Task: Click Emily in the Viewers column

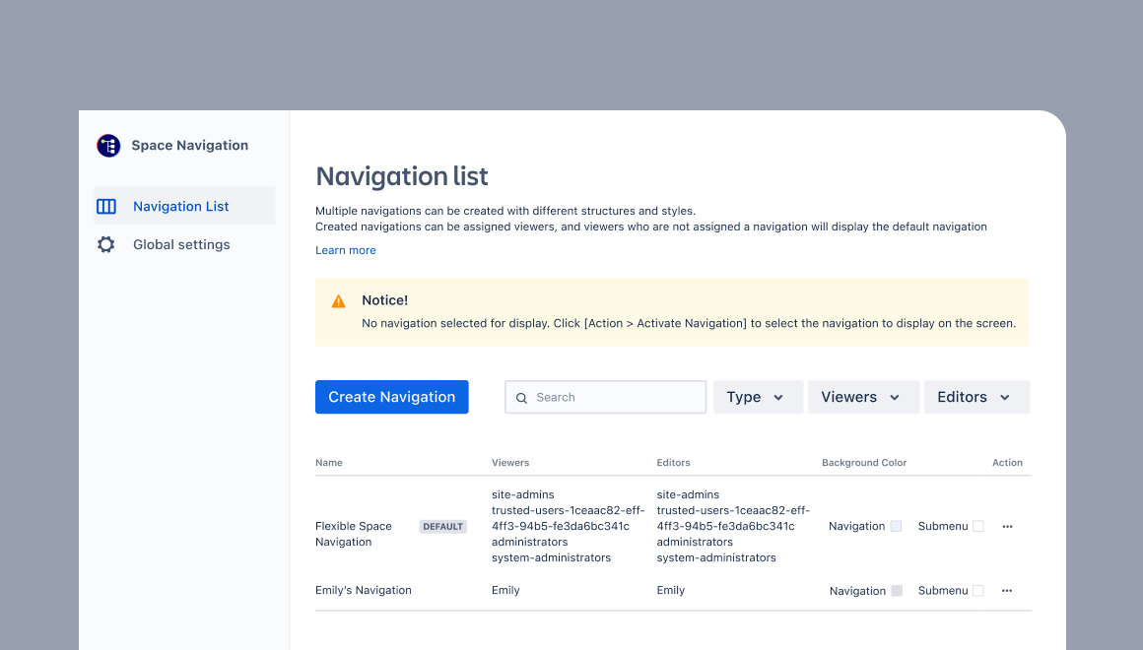Action: pyautogui.click(x=505, y=590)
